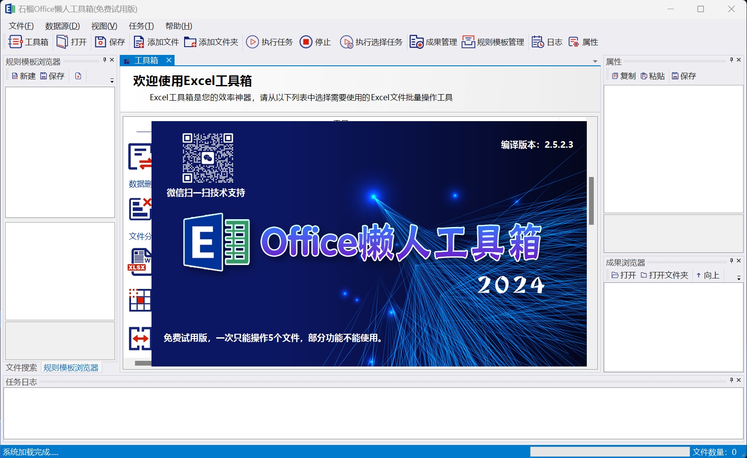Screen dimensions: 747x458
Task: Select the 工具箱 document tab
Action: coord(146,60)
